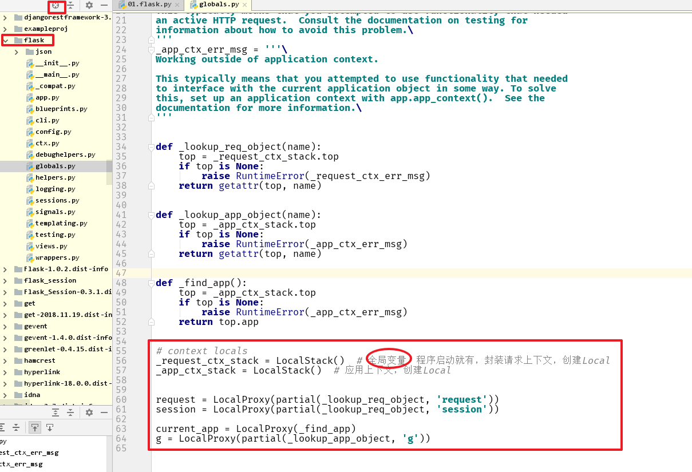
Task: Click the fold end marker at line 31
Action: (151, 117)
